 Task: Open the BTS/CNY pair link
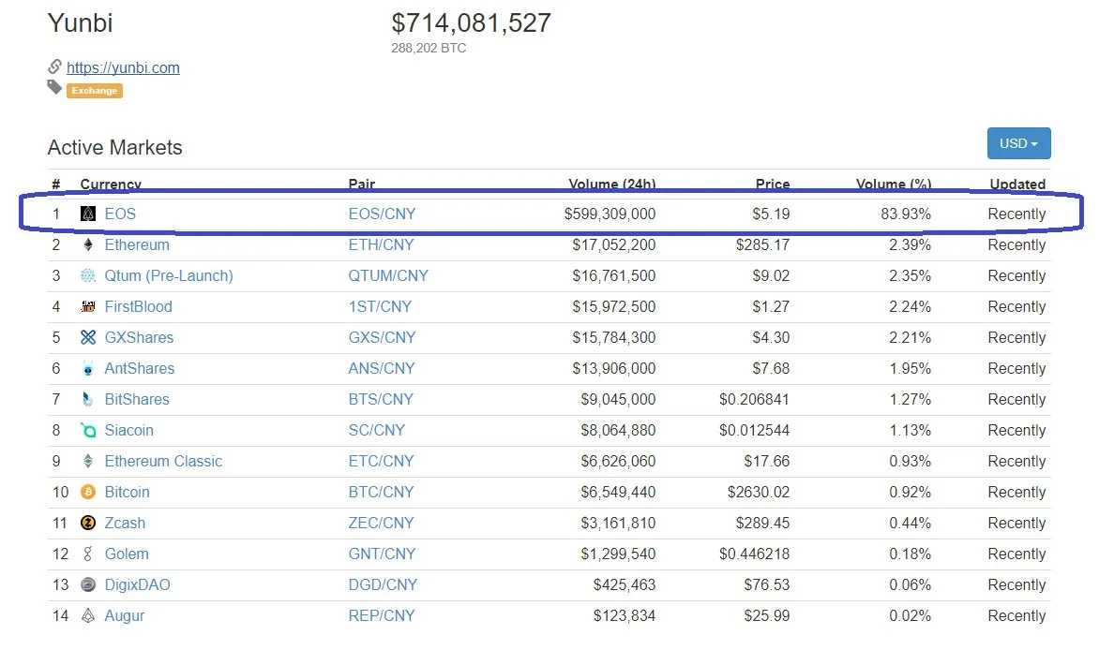pyautogui.click(x=381, y=399)
